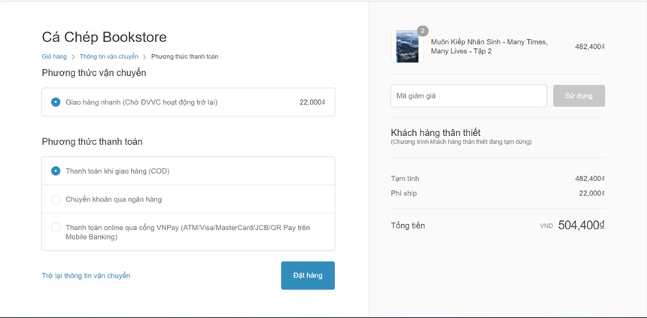Click the Cá Chép Bookstore store title
647x318 pixels.
click(104, 37)
